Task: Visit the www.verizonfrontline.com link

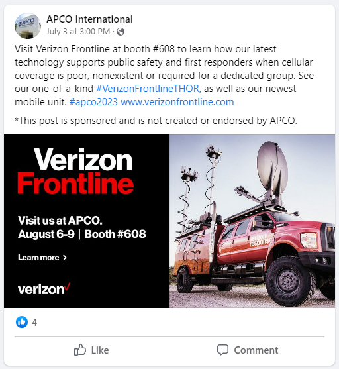Action: pyautogui.click(x=177, y=102)
